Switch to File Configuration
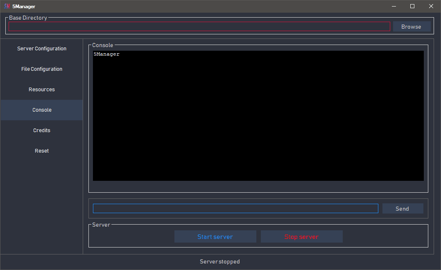 (42, 69)
